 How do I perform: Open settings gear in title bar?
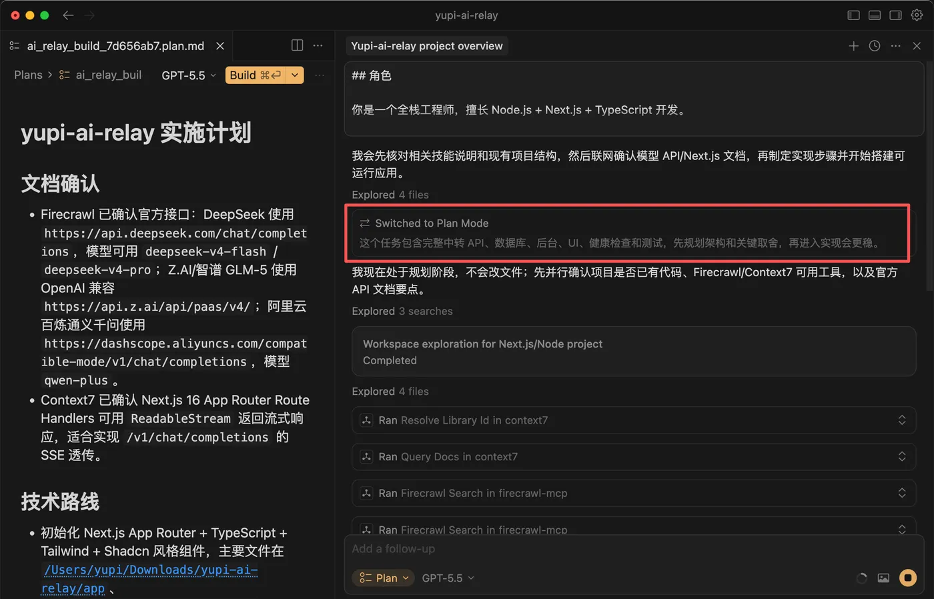[917, 15]
